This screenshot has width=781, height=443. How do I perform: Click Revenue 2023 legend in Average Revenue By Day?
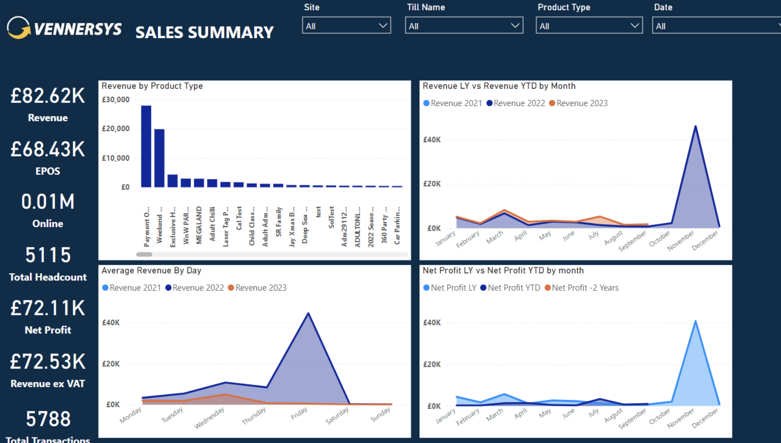pyautogui.click(x=231, y=288)
